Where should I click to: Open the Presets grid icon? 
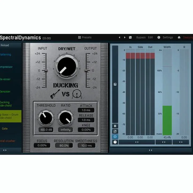(79, 37)
